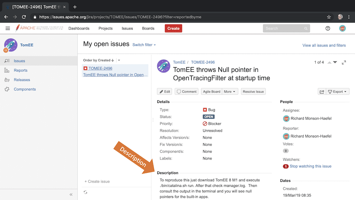This screenshot has height=200, width=355.
Task: Click Chrome profile avatar in toolbar
Action: (x=340, y=17)
